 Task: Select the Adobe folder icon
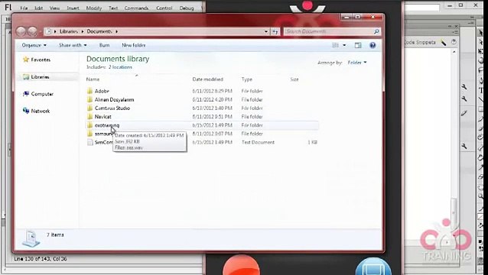click(89, 91)
